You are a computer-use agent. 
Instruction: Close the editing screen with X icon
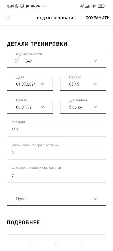coord(8,18)
